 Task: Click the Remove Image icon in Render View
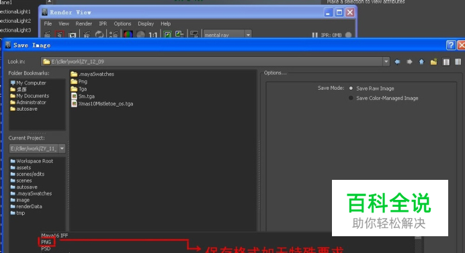pyautogui.click(x=179, y=34)
